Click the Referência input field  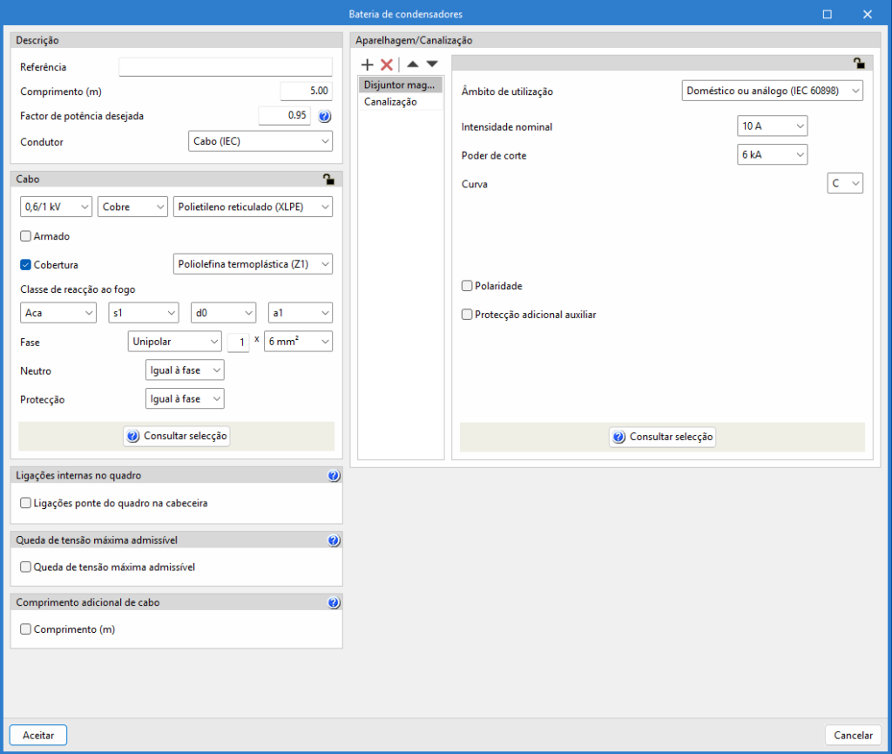(x=226, y=66)
